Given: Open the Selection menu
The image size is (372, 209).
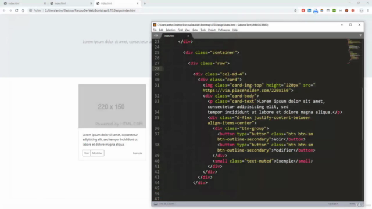Looking at the screenshot, I should tap(170, 30).
